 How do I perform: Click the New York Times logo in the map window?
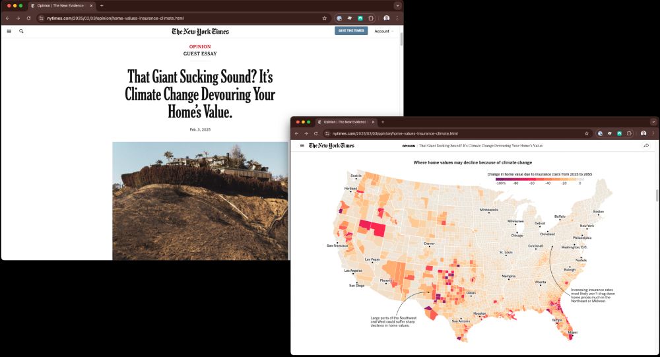[331, 146]
